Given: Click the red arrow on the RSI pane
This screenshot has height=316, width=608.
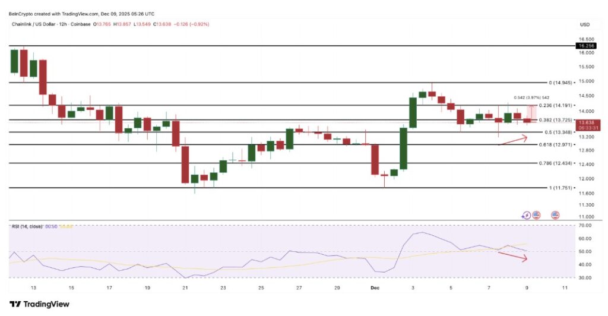Looking at the screenshot, I should pyautogui.click(x=512, y=256).
